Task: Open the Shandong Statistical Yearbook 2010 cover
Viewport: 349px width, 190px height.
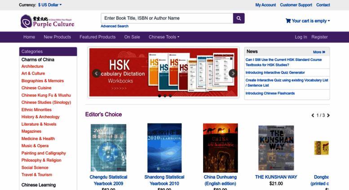Action: 164,148
